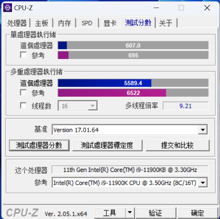Open the 线程数 thread count combo box
The width and height of the screenshot is (220, 219).
pos(78,106)
